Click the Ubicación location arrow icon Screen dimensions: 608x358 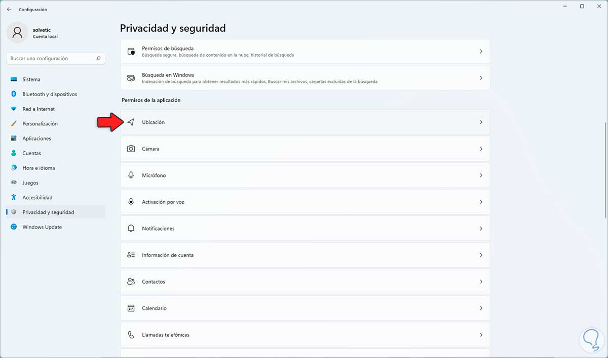coord(131,122)
